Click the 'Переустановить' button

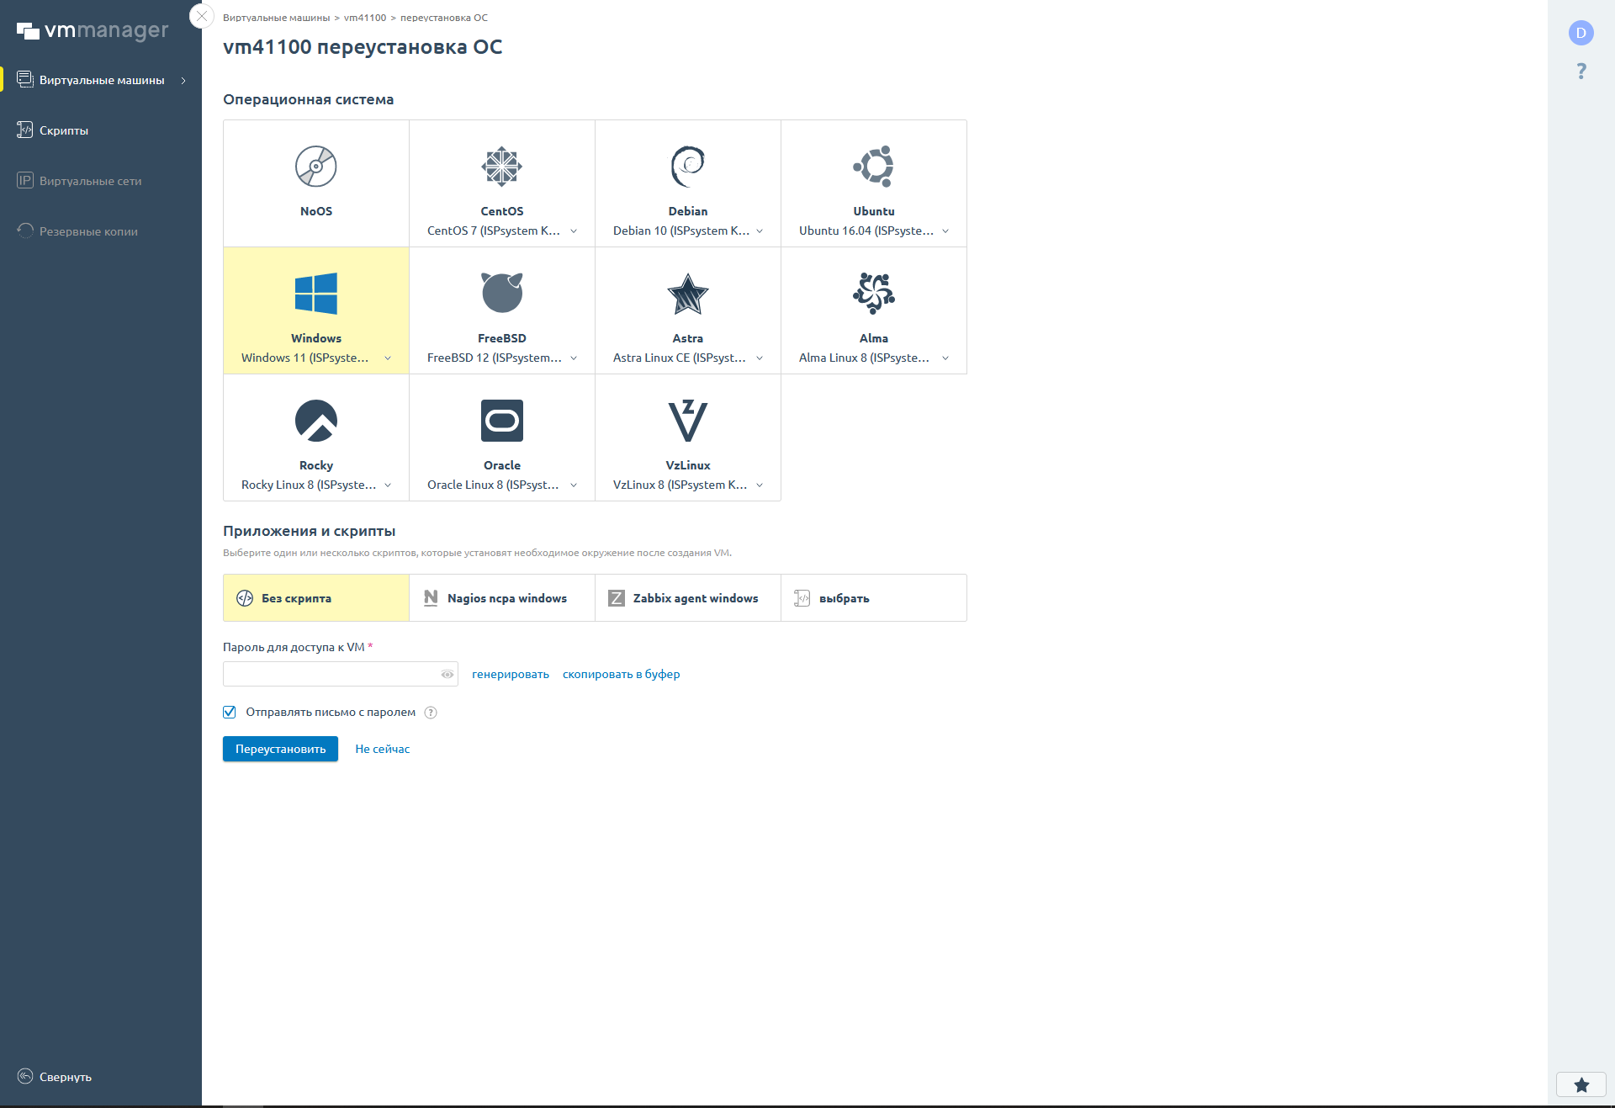pos(280,749)
